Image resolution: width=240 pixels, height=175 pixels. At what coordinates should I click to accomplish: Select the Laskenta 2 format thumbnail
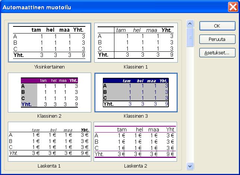click(x=135, y=141)
